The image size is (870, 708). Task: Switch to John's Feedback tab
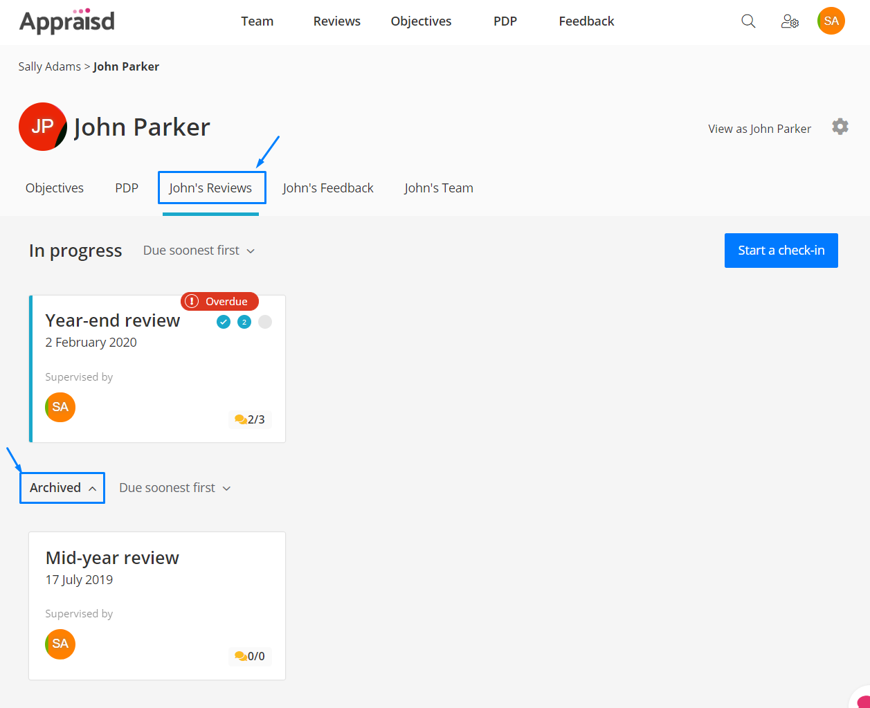point(328,188)
